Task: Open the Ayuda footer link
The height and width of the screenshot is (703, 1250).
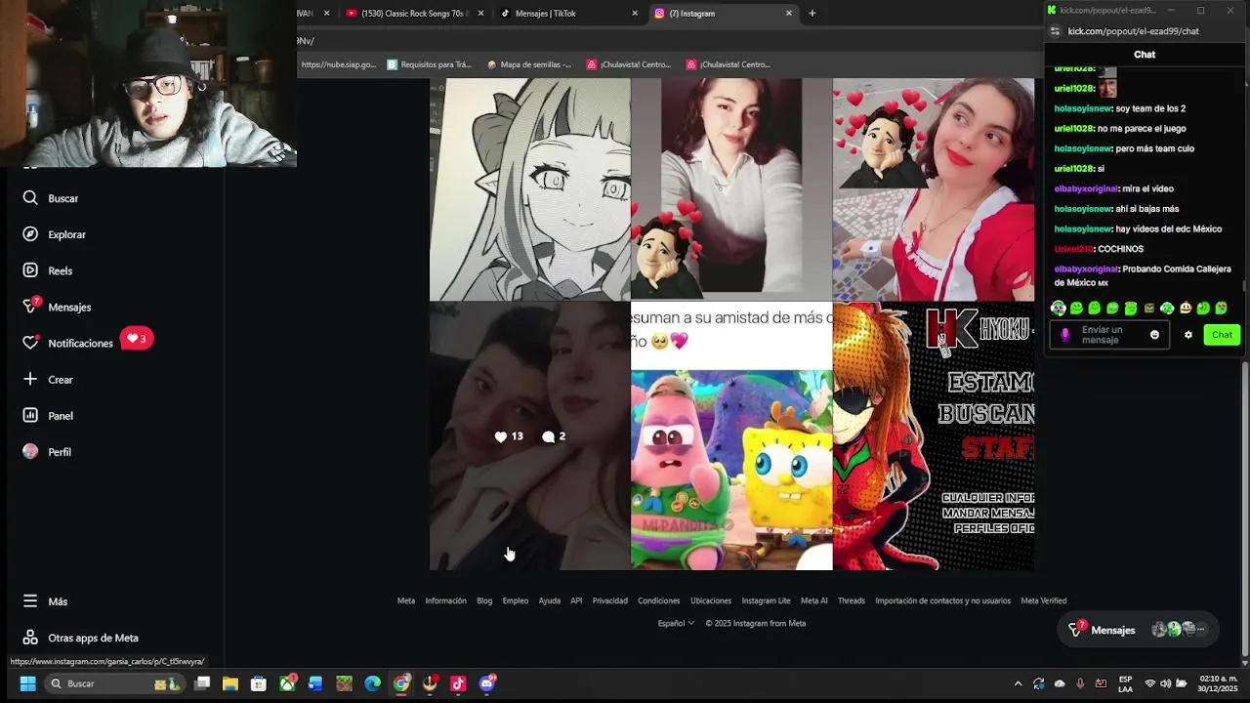Action: [550, 600]
